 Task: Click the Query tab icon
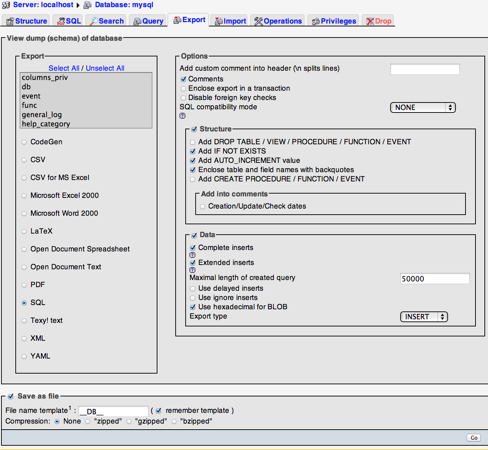coord(137,21)
